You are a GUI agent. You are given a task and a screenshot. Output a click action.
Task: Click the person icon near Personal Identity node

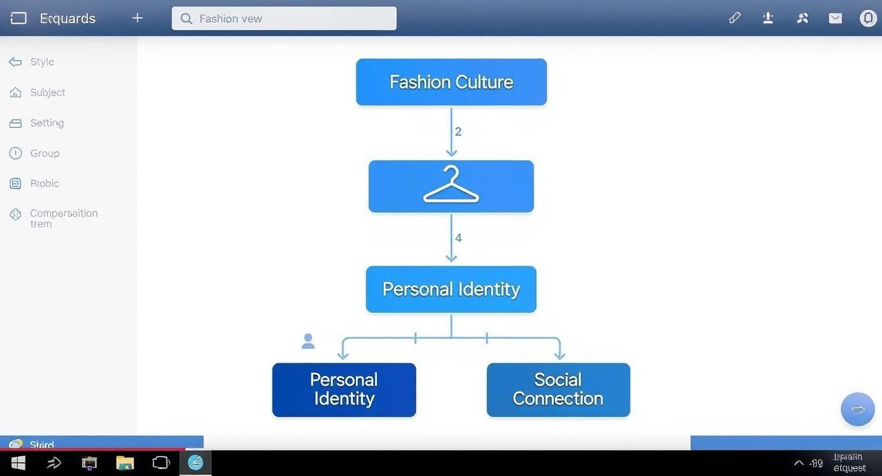click(307, 341)
